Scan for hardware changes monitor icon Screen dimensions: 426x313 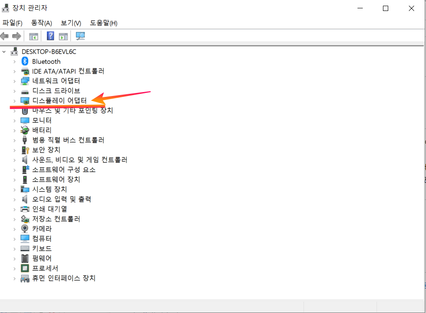[x=80, y=36]
